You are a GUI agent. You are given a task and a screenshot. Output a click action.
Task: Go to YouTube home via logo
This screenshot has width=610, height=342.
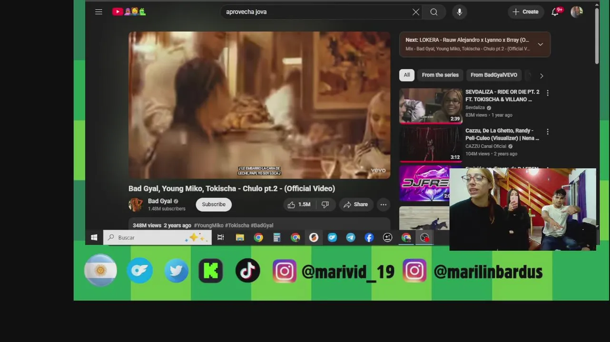129,12
